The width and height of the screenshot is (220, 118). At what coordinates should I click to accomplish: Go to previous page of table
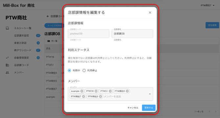coord(209,111)
